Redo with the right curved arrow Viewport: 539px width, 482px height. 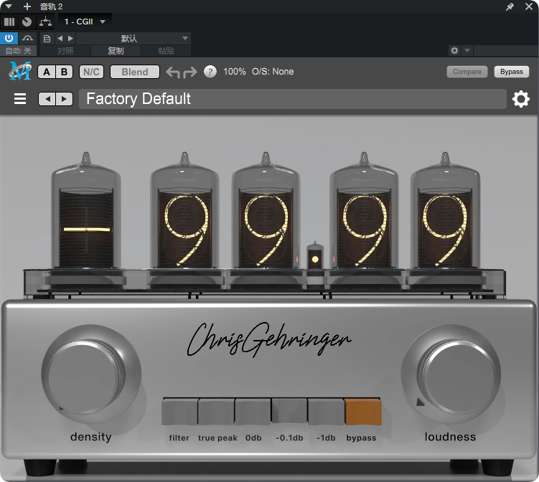click(190, 72)
